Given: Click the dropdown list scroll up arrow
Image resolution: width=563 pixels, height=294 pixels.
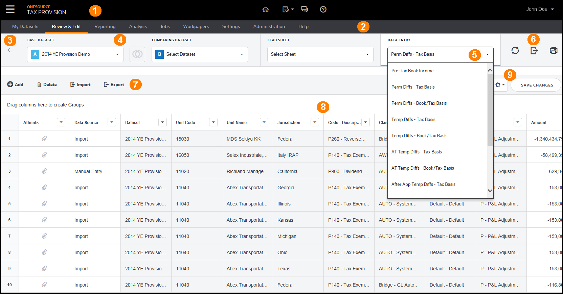Looking at the screenshot, I should [x=490, y=70].
